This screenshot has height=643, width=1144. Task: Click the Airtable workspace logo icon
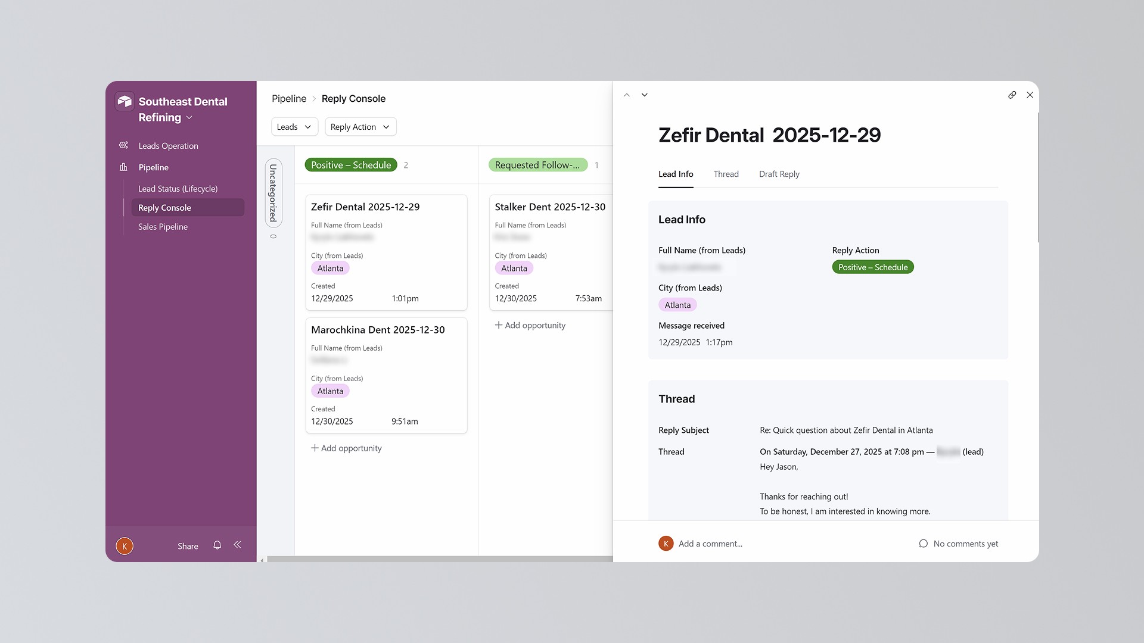click(125, 101)
